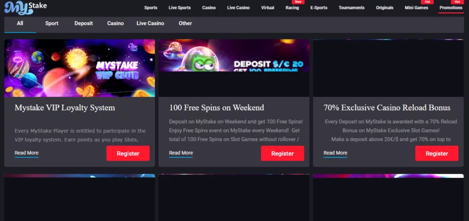Viewport: 469px width, 221px height.
Task: Select the Live Casino filter tab
Action: (x=150, y=23)
